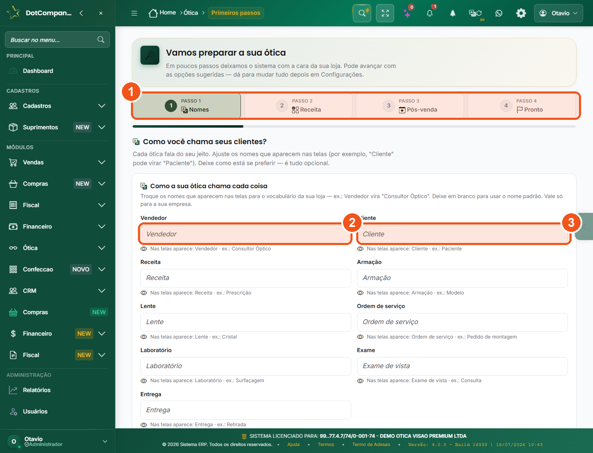Open the Termos footer link
The width and height of the screenshot is (593, 453).
point(326,445)
